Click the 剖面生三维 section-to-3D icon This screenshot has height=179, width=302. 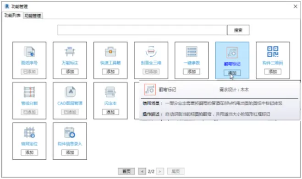151,52
